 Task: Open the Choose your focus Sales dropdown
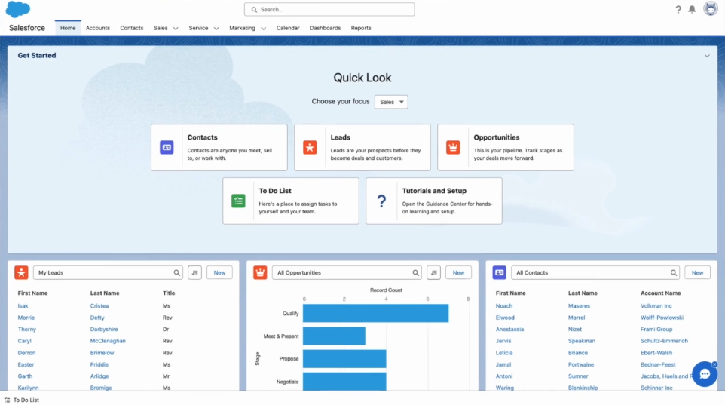coord(391,102)
